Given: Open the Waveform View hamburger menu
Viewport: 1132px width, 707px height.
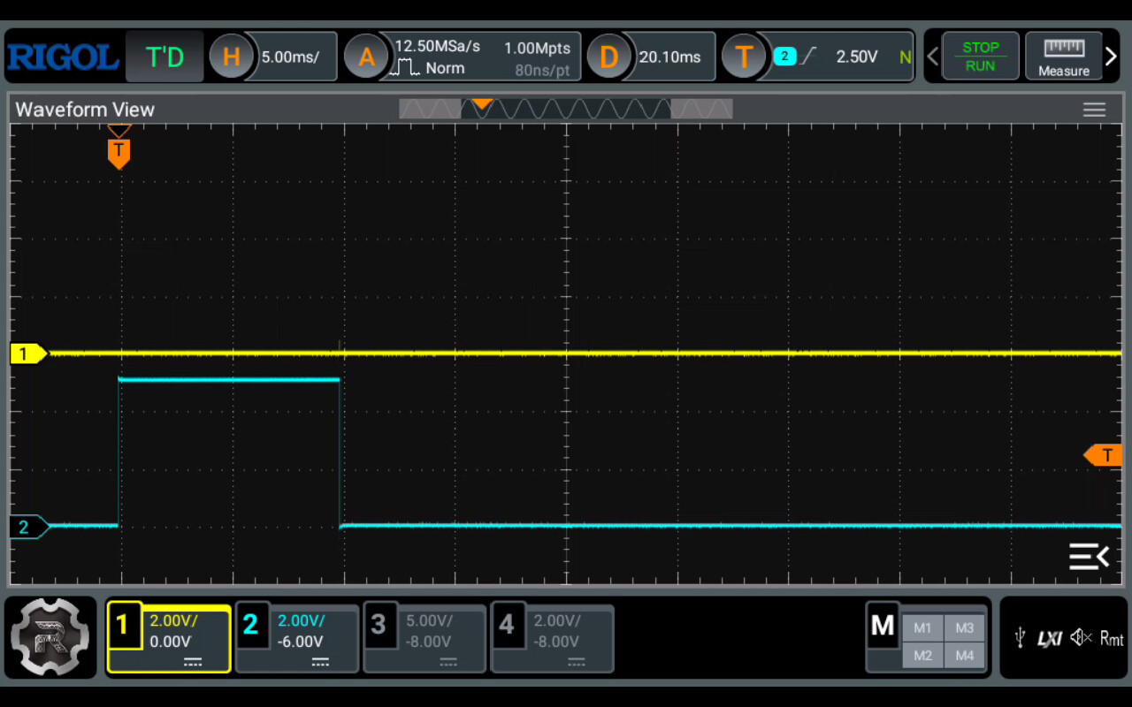Looking at the screenshot, I should (x=1094, y=110).
